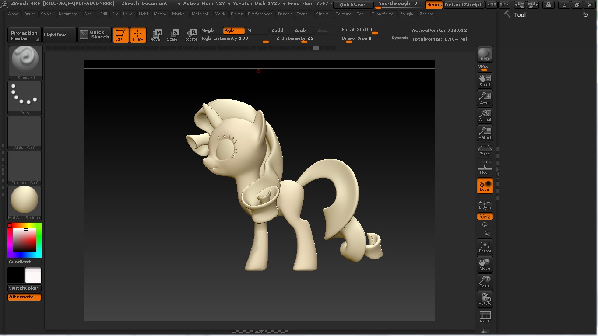Toggle Perspective (Persp) view
598x336 pixels.
coord(485,150)
